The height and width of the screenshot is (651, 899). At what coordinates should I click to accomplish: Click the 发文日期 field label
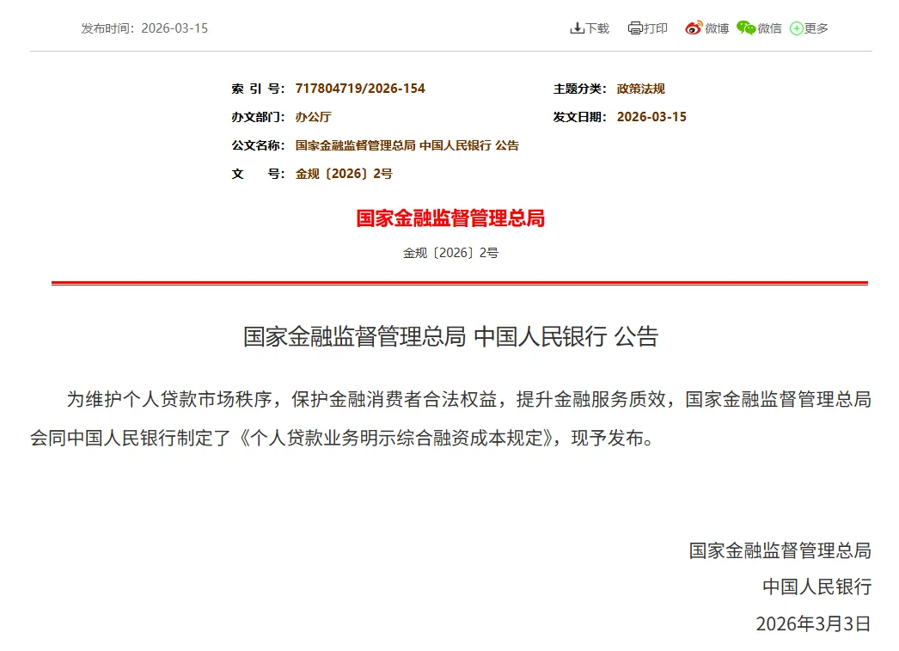(579, 117)
